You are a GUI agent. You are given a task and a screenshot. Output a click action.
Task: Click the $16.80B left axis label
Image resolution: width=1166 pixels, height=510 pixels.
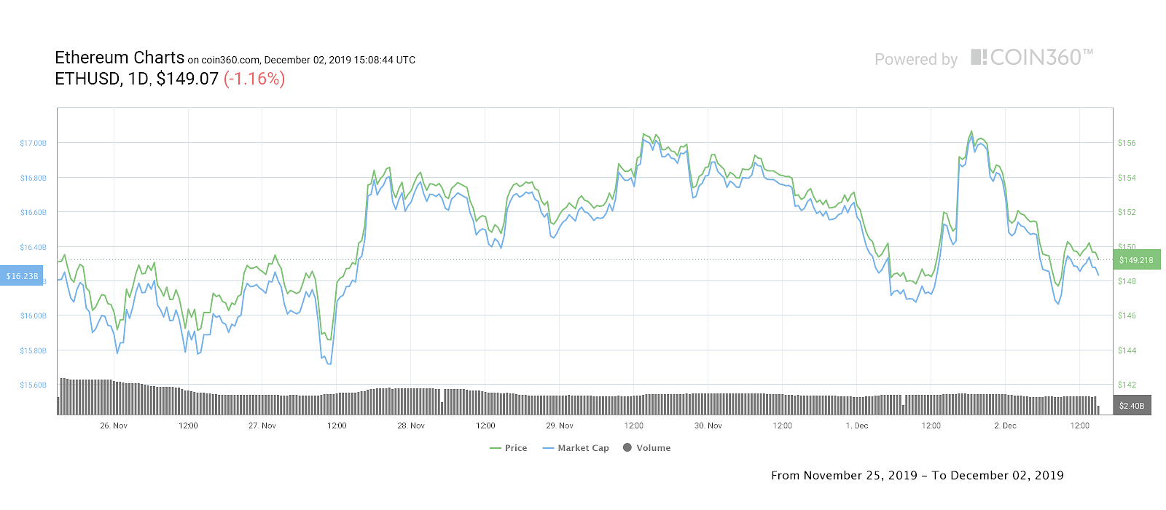click(33, 178)
